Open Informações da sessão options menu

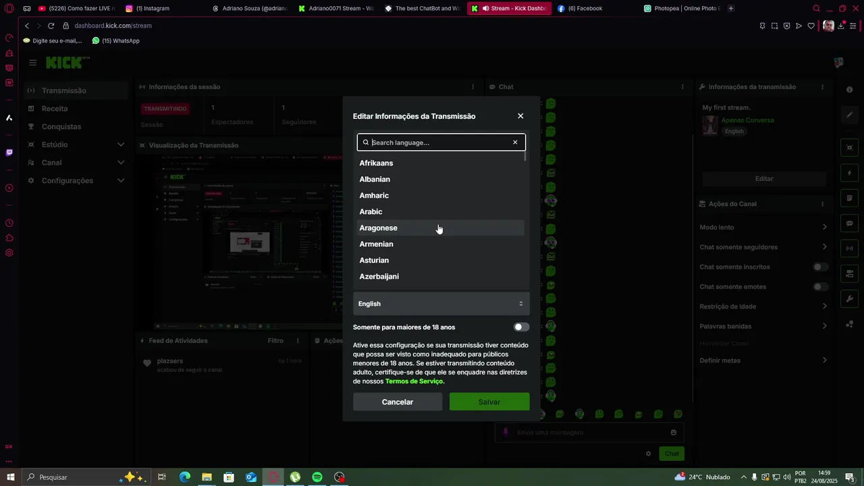tap(473, 87)
